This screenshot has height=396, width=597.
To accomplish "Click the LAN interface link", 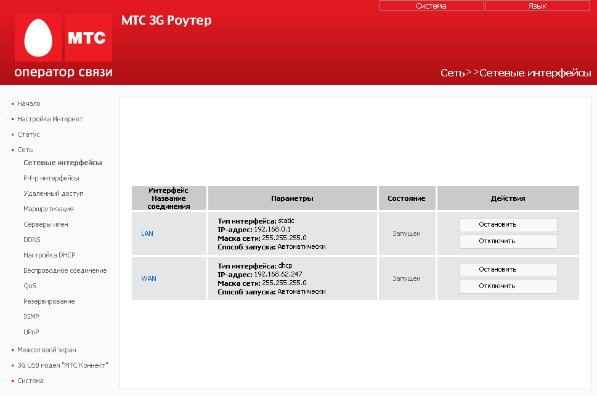I will point(147,233).
